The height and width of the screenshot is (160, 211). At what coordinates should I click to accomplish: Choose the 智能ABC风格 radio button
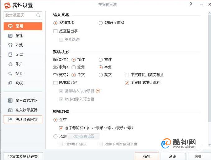coord(100,23)
